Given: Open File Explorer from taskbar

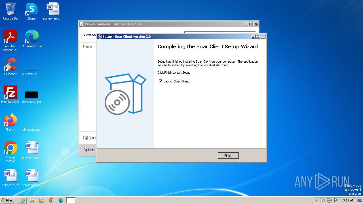Looking at the screenshot, I should pyautogui.click(x=32, y=200).
